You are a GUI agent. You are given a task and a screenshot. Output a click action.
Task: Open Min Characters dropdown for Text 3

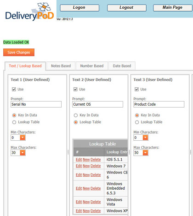(145, 138)
